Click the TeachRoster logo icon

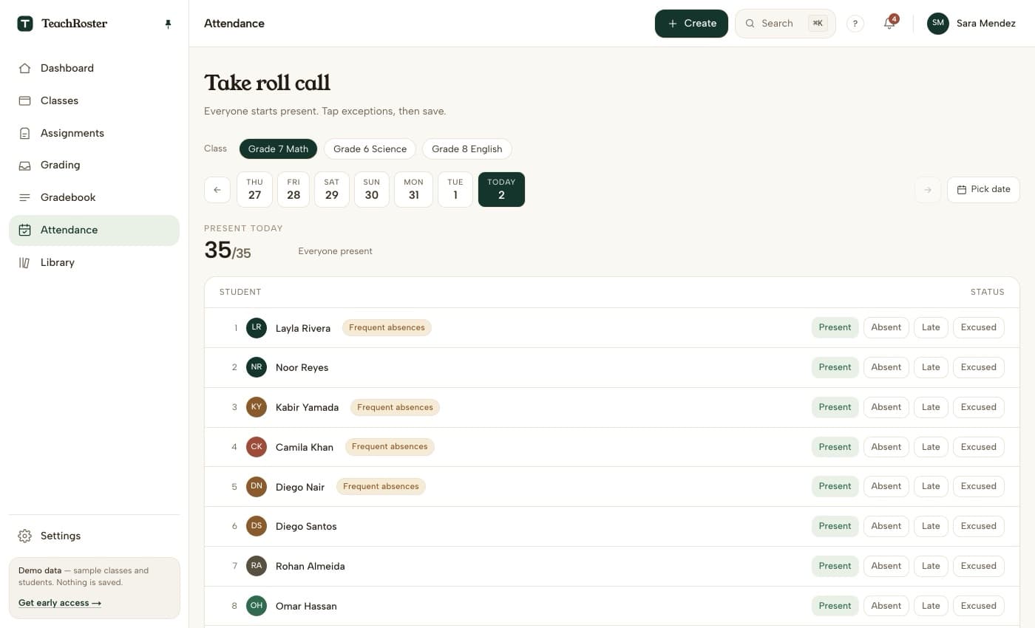click(x=25, y=24)
